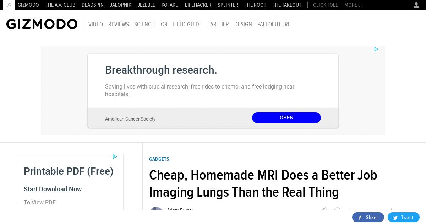Open the user account profile icon
This screenshot has height=224, width=426.
tap(416, 5)
